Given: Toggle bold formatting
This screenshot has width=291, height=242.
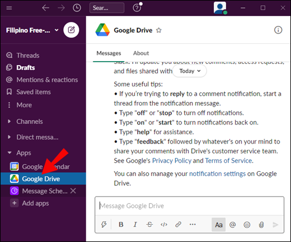Looking at the screenshot, I should [x=121, y=224].
